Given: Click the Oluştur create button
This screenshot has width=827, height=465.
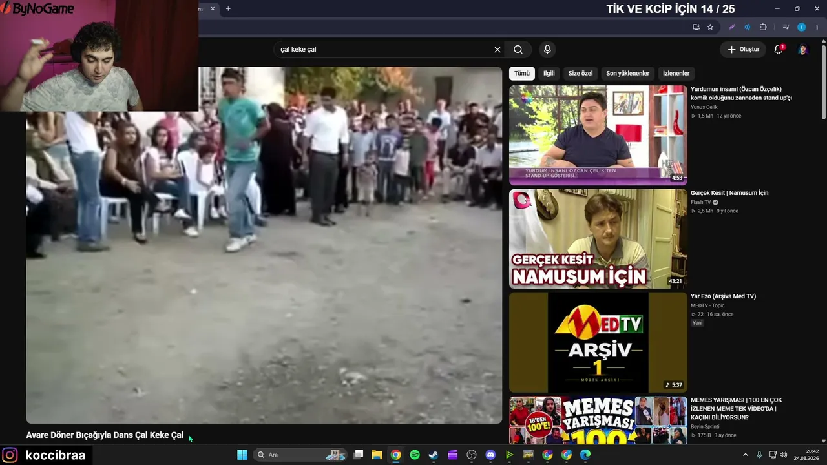Looking at the screenshot, I should click(743, 49).
